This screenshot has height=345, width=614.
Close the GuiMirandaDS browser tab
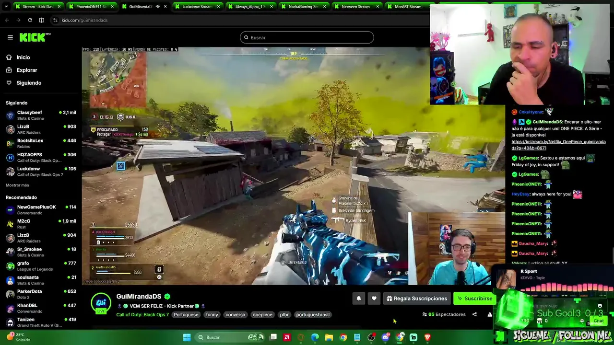click(x=165, y=7)
